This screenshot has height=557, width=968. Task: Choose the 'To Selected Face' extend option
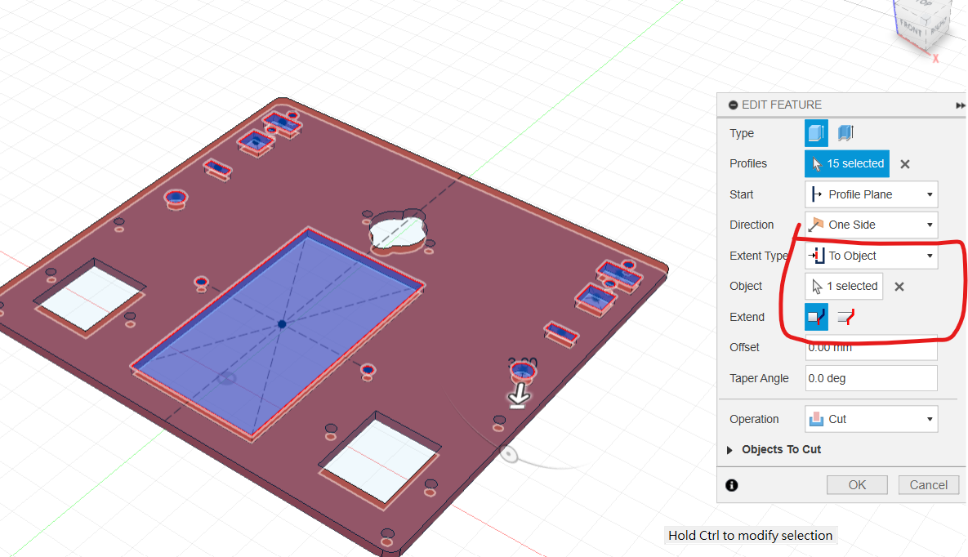816,317
